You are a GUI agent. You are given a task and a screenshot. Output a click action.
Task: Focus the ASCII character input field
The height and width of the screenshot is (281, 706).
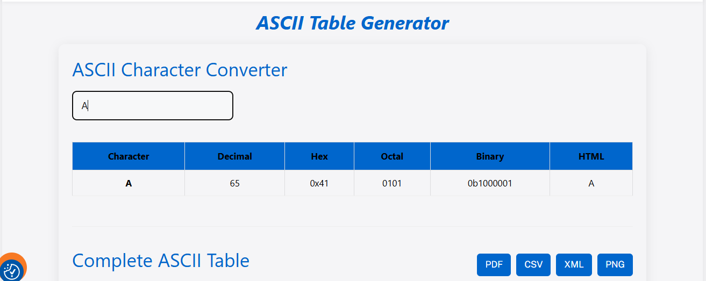pyautogui.click(x=153, y=106)
